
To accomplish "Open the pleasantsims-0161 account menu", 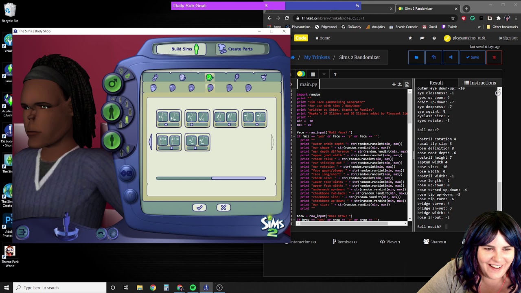I will pos(464,38).
